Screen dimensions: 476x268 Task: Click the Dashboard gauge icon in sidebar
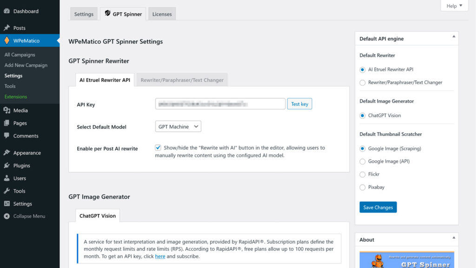coord(7,11)
